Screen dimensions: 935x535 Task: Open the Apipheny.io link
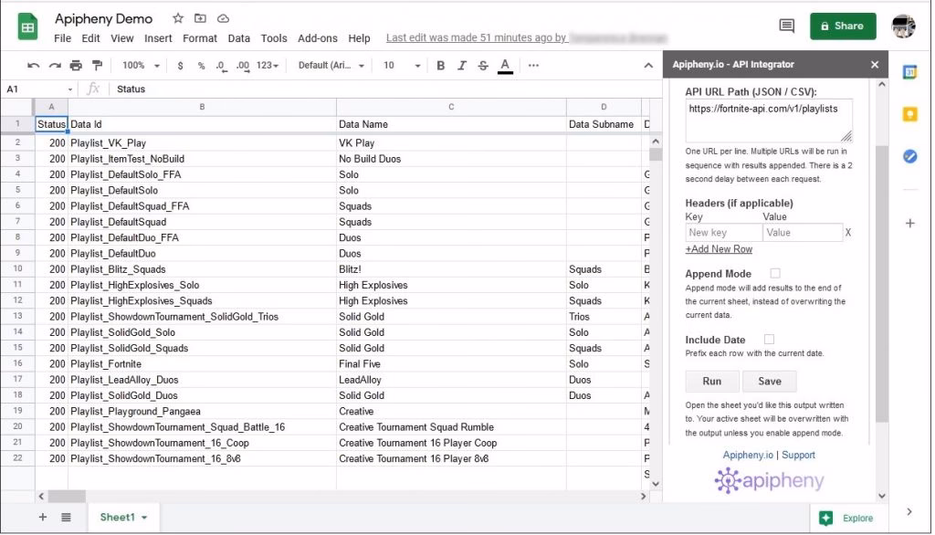(x=748, y=455)
